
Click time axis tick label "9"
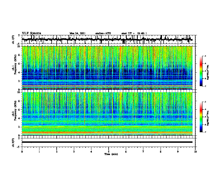pos(178,152)
